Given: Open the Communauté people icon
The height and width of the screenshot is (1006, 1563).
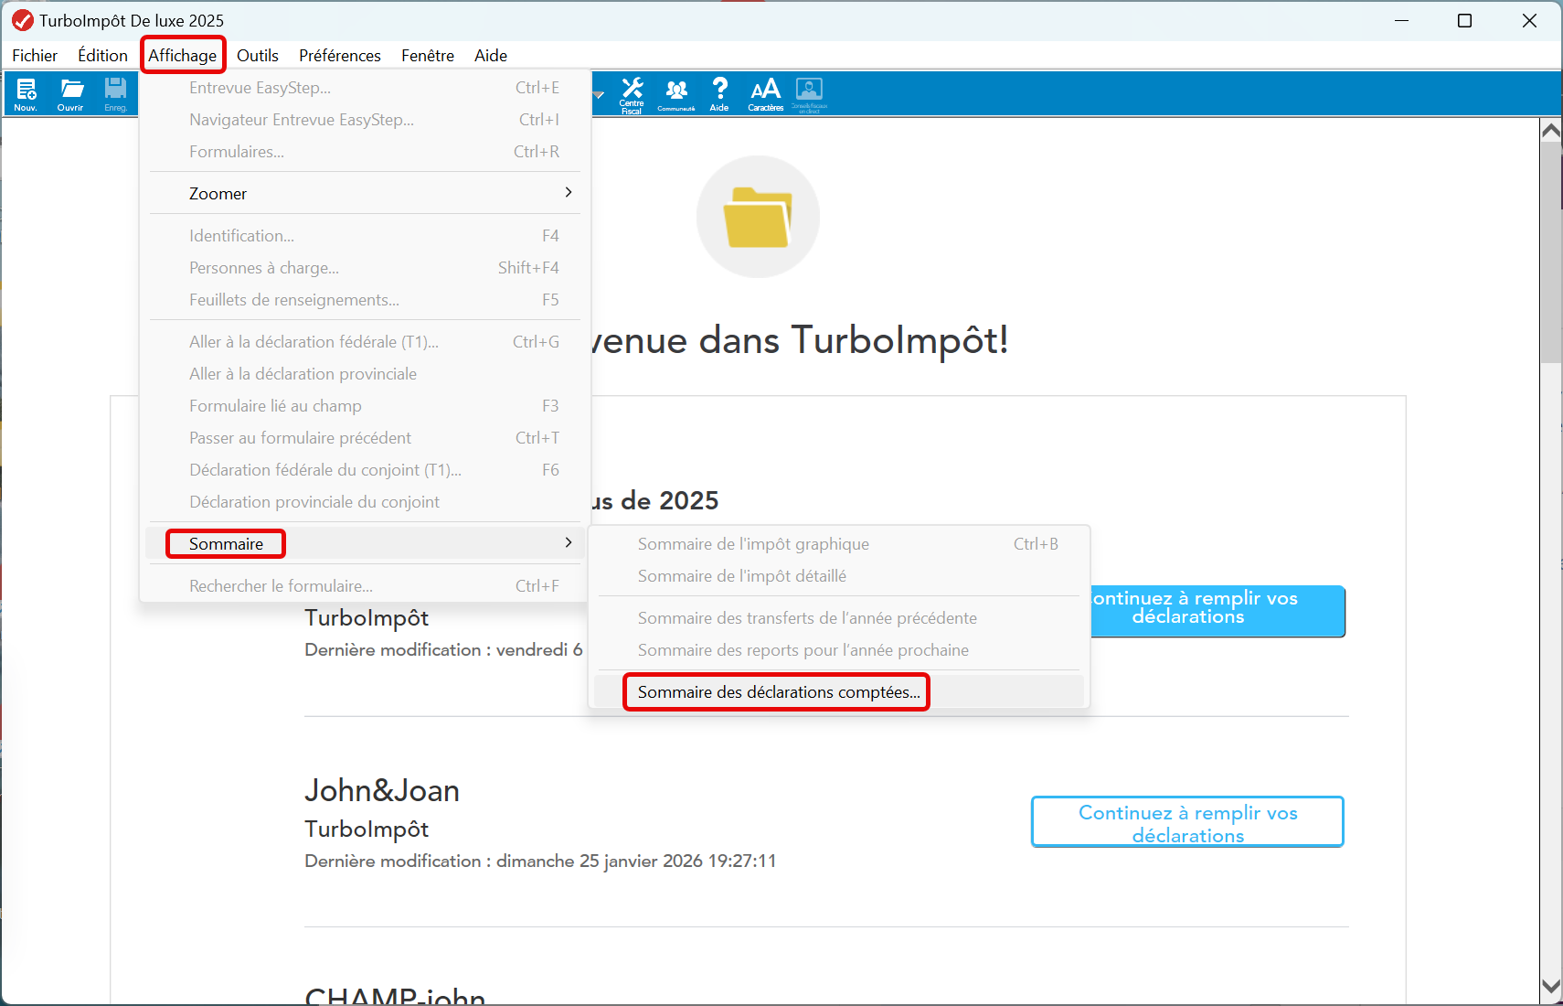Looking at the screenshot, I should tap(676, 94).
